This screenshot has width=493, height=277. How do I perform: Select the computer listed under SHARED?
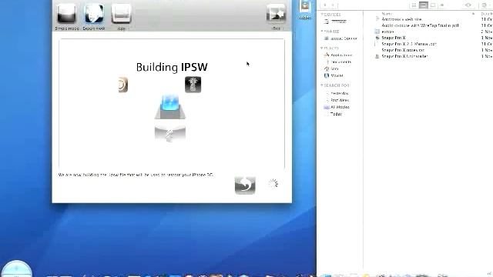coord(340,38)
